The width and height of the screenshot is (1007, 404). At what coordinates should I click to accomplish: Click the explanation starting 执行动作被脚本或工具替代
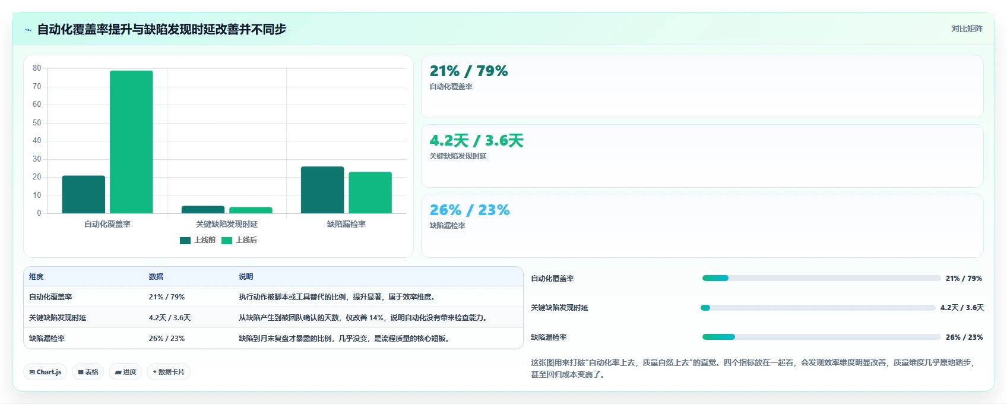pos(338,297)
